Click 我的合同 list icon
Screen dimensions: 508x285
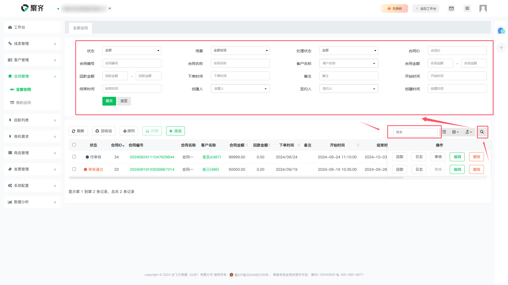point(12,103)
